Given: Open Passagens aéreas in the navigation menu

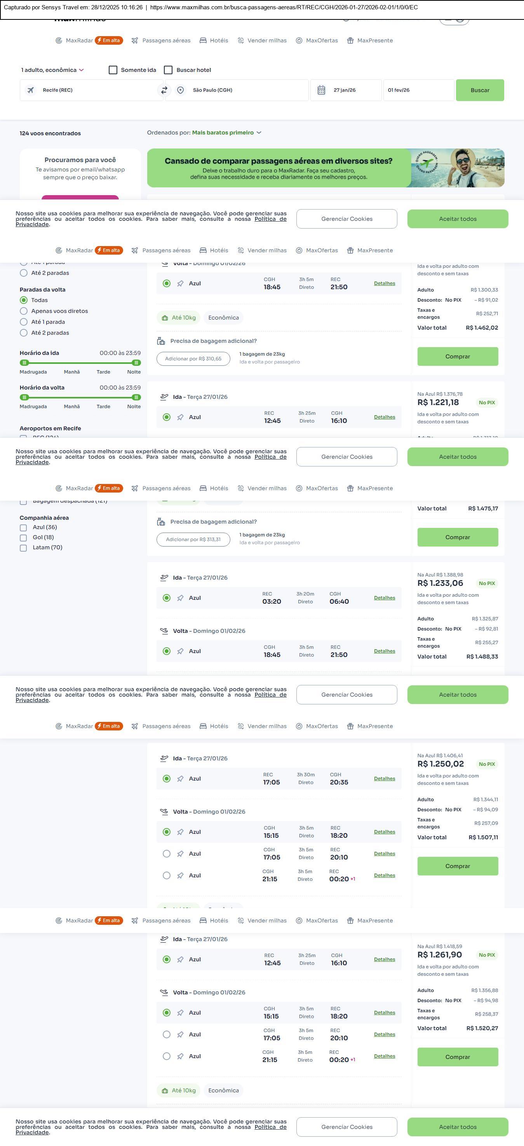Looking at the screenshot, I should point(161,40).
